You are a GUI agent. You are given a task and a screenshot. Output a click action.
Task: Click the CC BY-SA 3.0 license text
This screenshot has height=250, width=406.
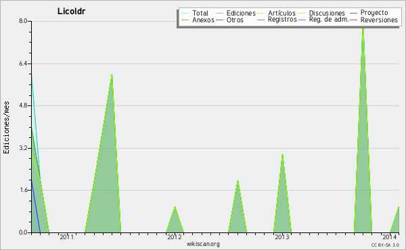(x=385, y=245)
